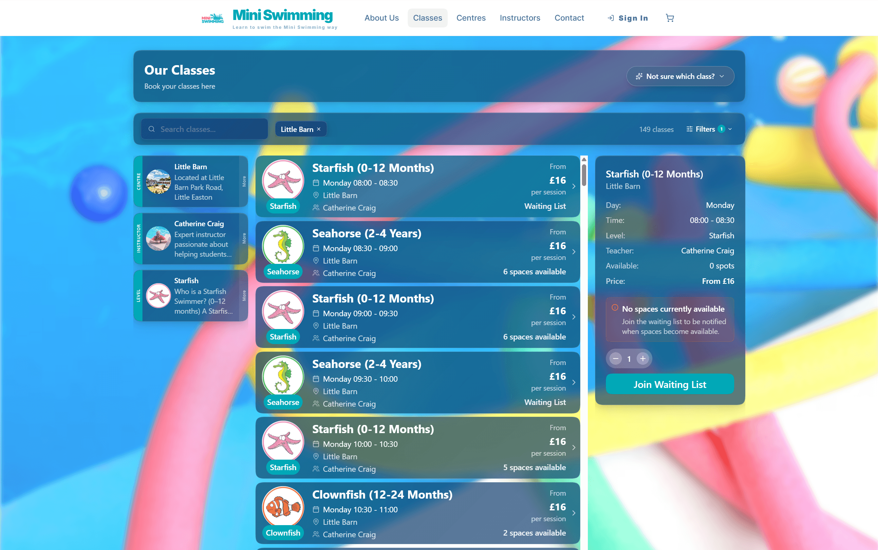Click the Little Barn centre photo
This screenshot has height=550, width=878.
coord(158,181)
